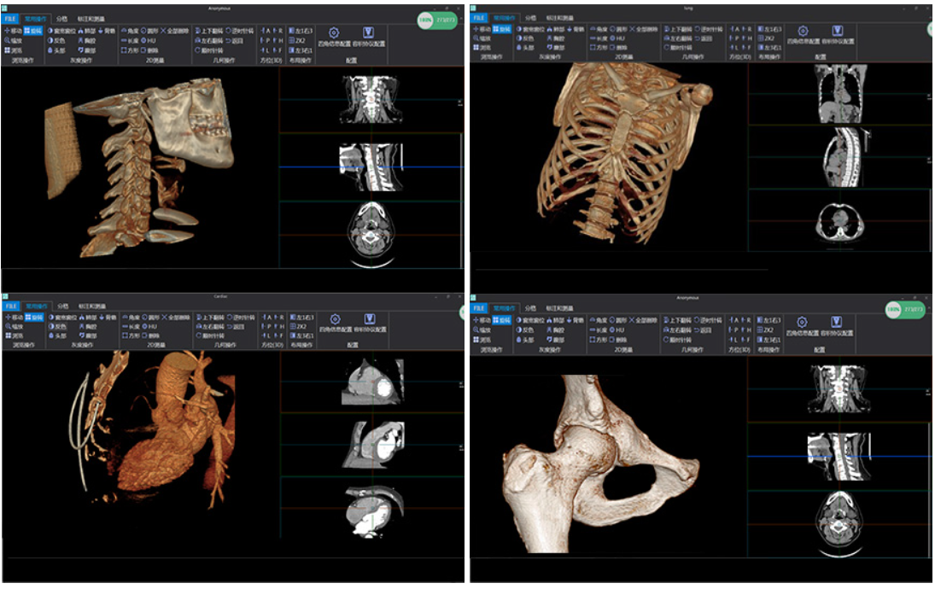Invert colors (反色) in skull window
The width and height of the screenshot is (935, 589).
[x=56, y=40]
